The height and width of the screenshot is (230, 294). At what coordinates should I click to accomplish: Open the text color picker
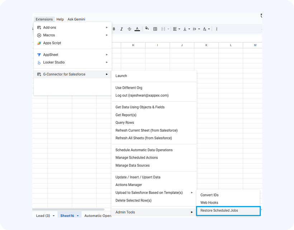pyautogui.click(x=137, y=29)
